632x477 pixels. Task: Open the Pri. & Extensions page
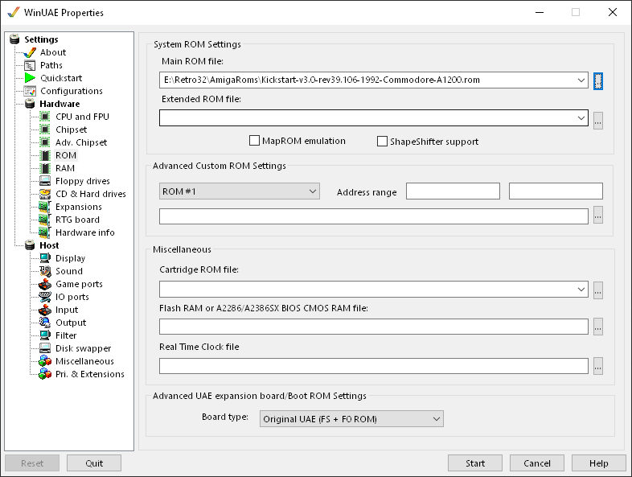[90, 374]
